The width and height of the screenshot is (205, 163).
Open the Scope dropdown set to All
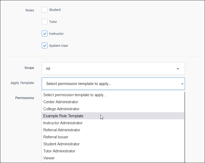pyautogui.click(x=113, y=69)
